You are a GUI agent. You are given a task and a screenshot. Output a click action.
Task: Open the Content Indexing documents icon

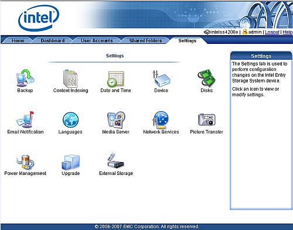70,78
